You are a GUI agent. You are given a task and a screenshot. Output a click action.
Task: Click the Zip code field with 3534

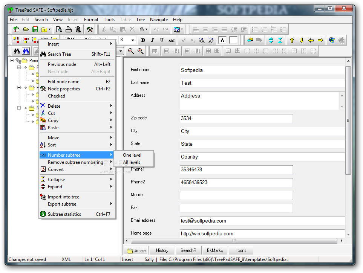click(x=236, y=119)
